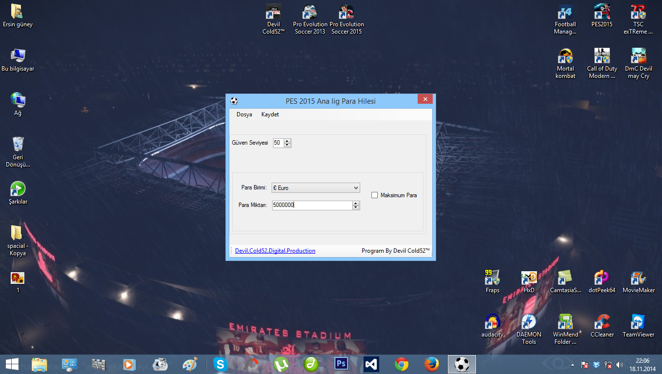Viewport: 662px width, 374px height.
Task: Select the Pro Evolution Soccer 2015 shortcut
Action: pyautogui.click(x=347, y=19)
